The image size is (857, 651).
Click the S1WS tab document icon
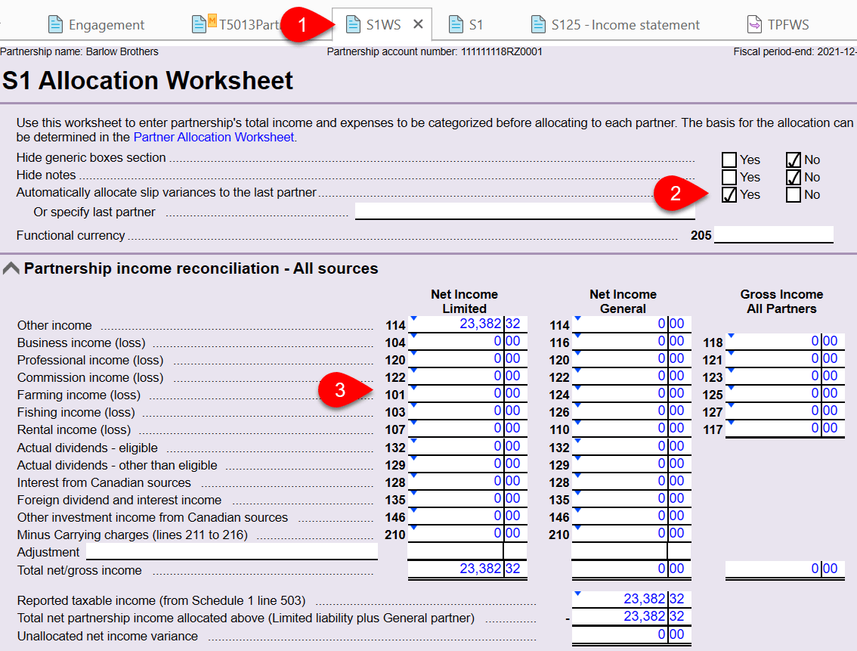click(353, 25)
